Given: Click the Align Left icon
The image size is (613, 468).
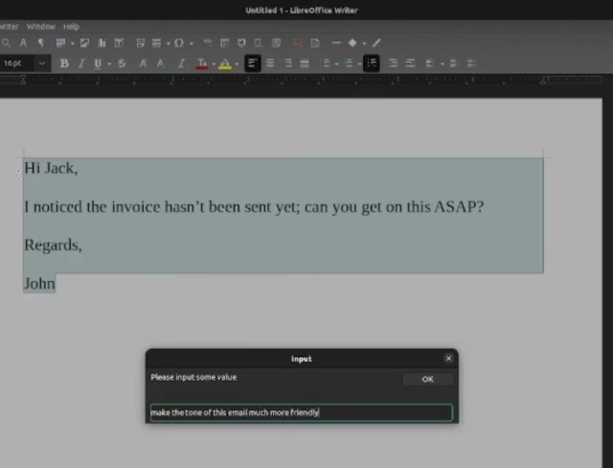Looking at the screenshot, I should point(253,63).
